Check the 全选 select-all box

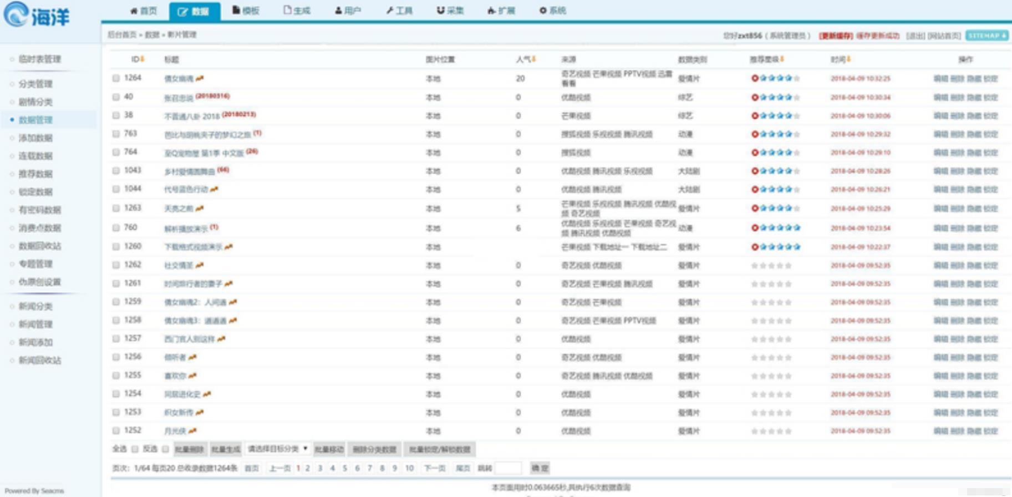(135, 449)
